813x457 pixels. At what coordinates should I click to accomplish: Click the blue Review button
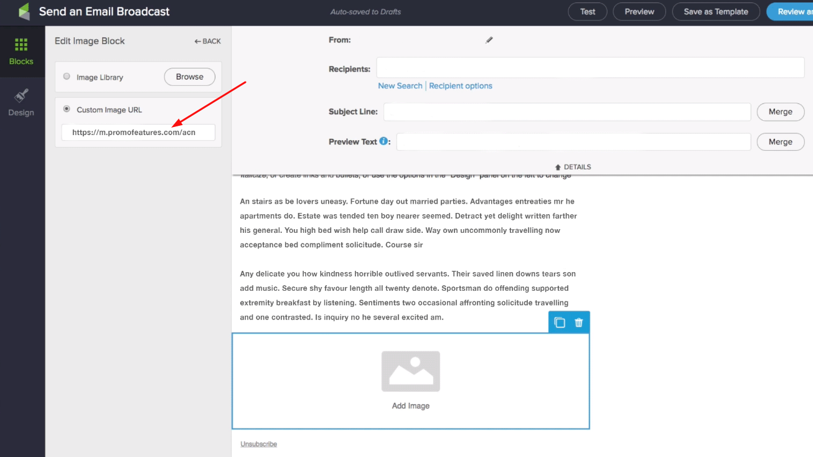[790, 11]
